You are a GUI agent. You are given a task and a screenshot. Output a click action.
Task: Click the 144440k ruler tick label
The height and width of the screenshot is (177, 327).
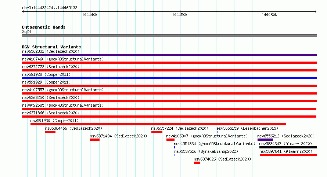(x=90, y=15)
